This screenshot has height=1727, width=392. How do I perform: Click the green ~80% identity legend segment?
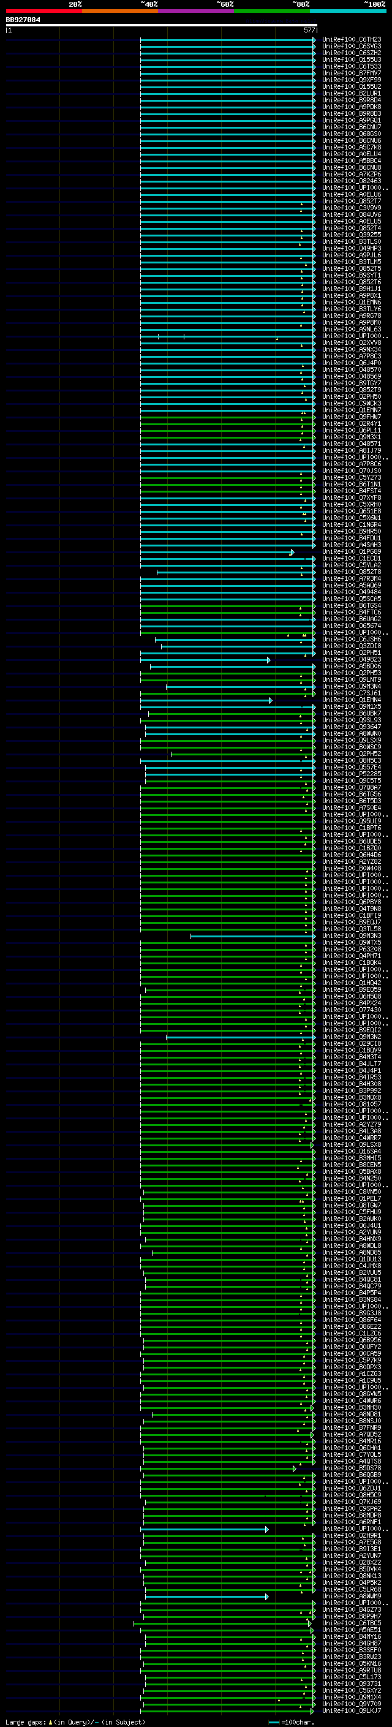pos(272,11)
